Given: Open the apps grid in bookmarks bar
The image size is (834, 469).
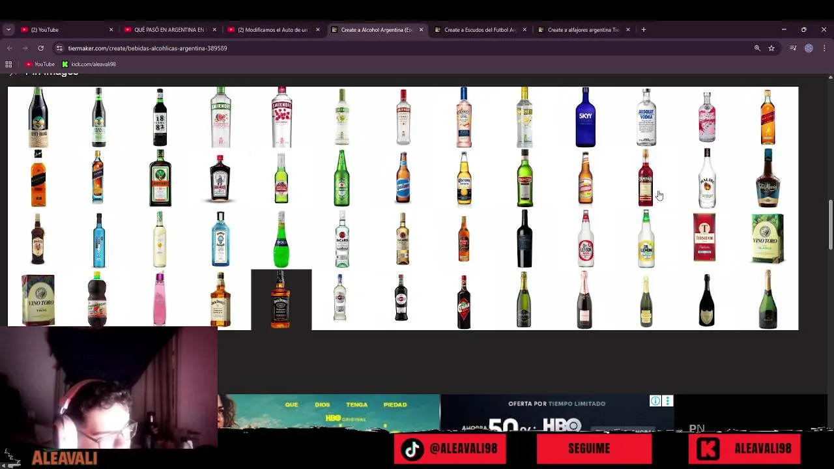Looking at the screenshot, I should click(8, 64).
